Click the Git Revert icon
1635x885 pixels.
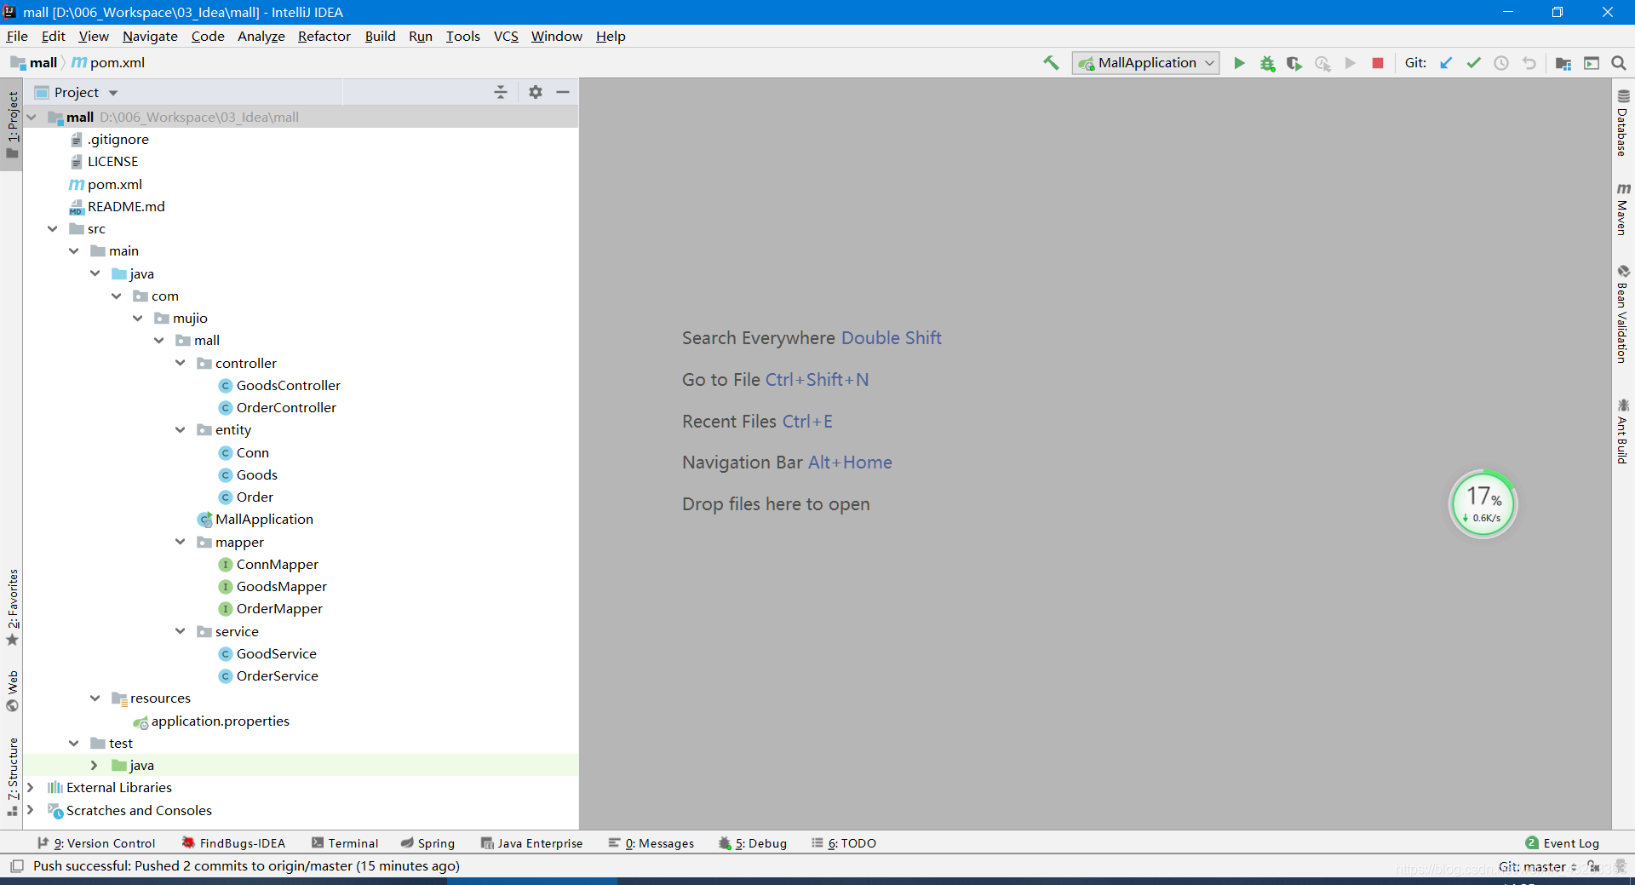click(1529, 63)
